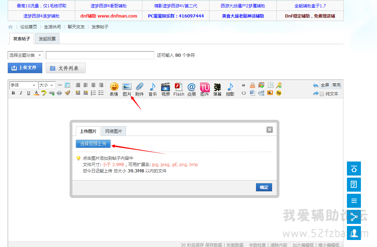Open the 文件列表 file list button

pyautogui.click(x=66, y=68)
